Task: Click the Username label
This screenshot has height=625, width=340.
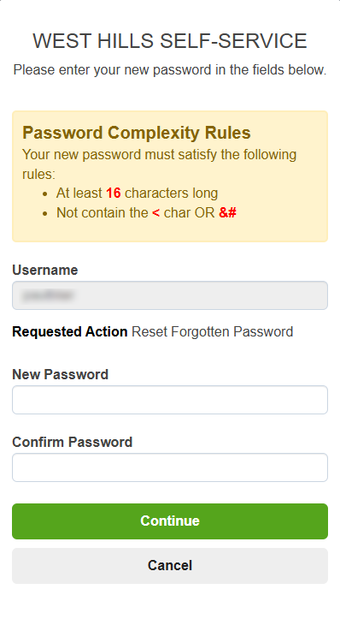Action: 45,270
